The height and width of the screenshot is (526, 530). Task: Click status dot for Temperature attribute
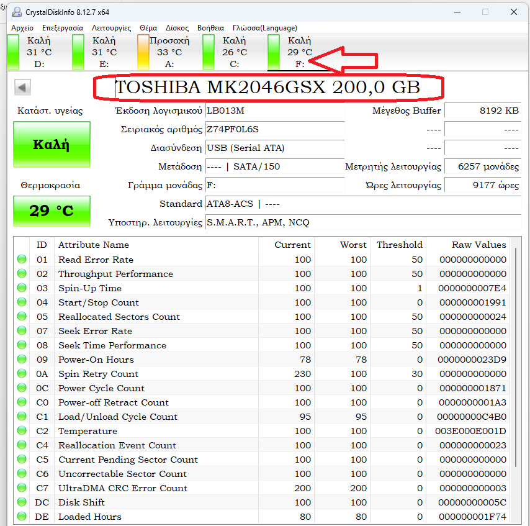pyautogui.click(x=22, y=430)
